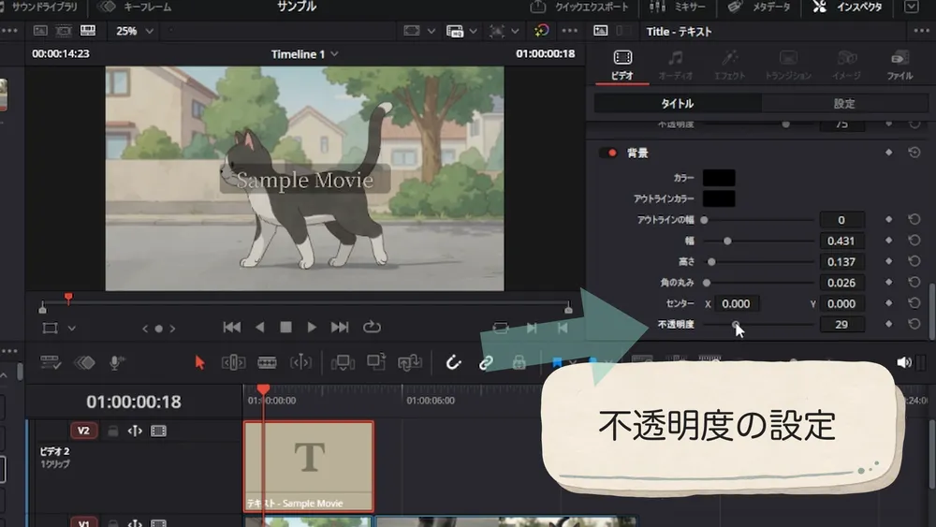Open the background カラー color swatch

(719, 178)
